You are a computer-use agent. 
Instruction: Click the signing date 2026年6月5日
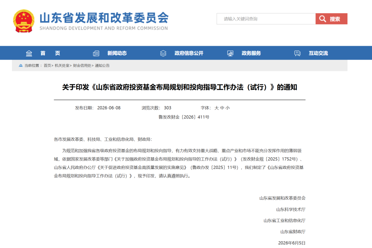292,243
